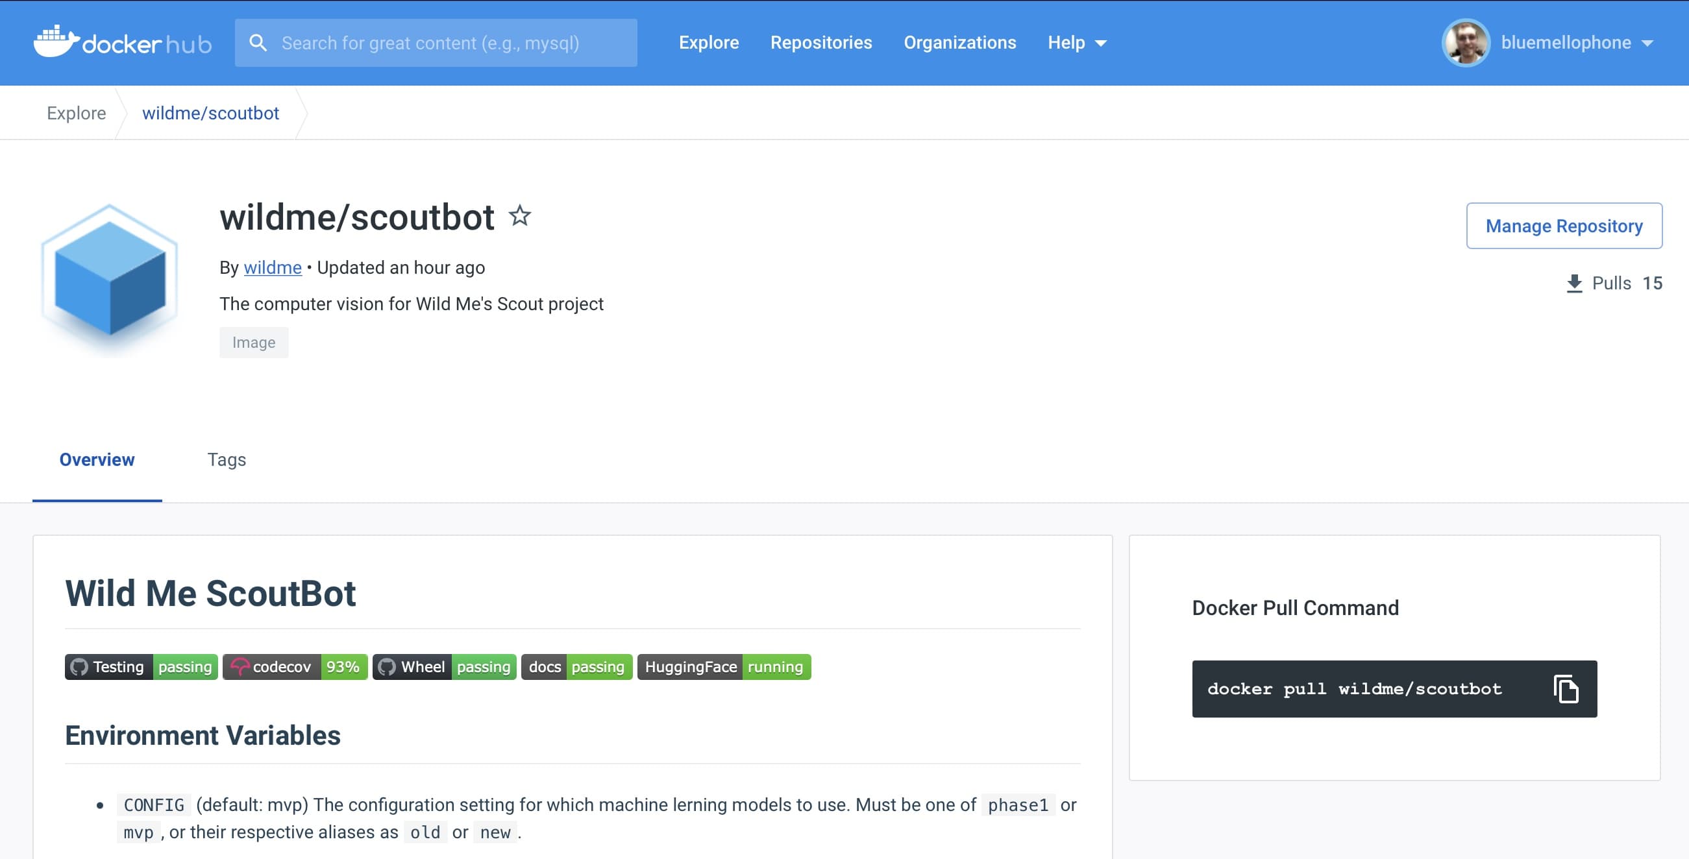This screenshot has height=859, width=1689.
Task: Click the Updated an hour ago text
Action: tap(401, 267)
